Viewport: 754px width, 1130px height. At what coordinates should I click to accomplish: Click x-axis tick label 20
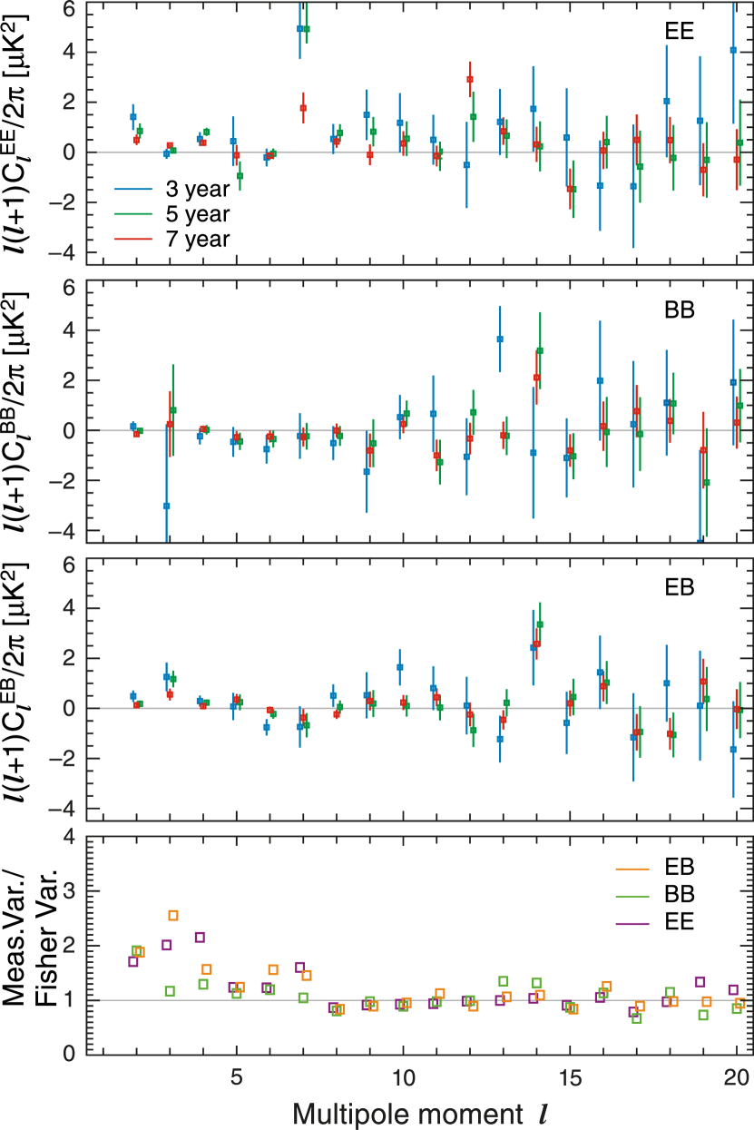pos(737,1077)
